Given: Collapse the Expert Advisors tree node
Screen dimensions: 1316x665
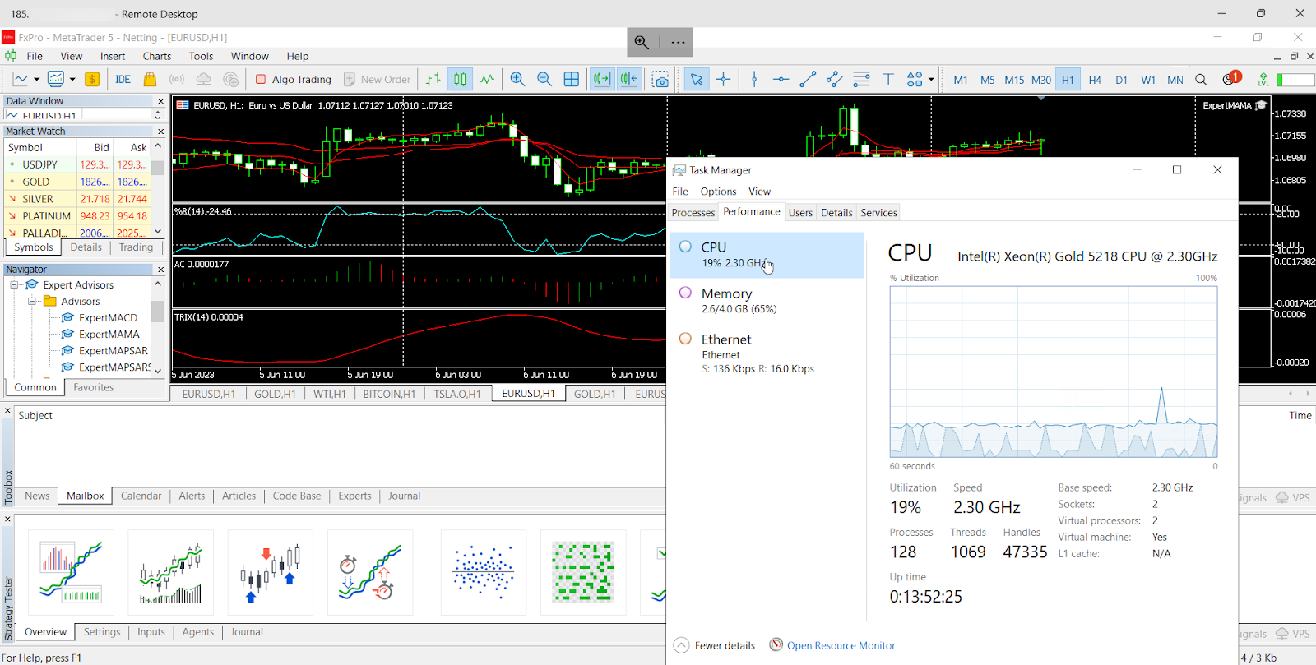Looking at the screenshot, I should (x=14, y=285).
